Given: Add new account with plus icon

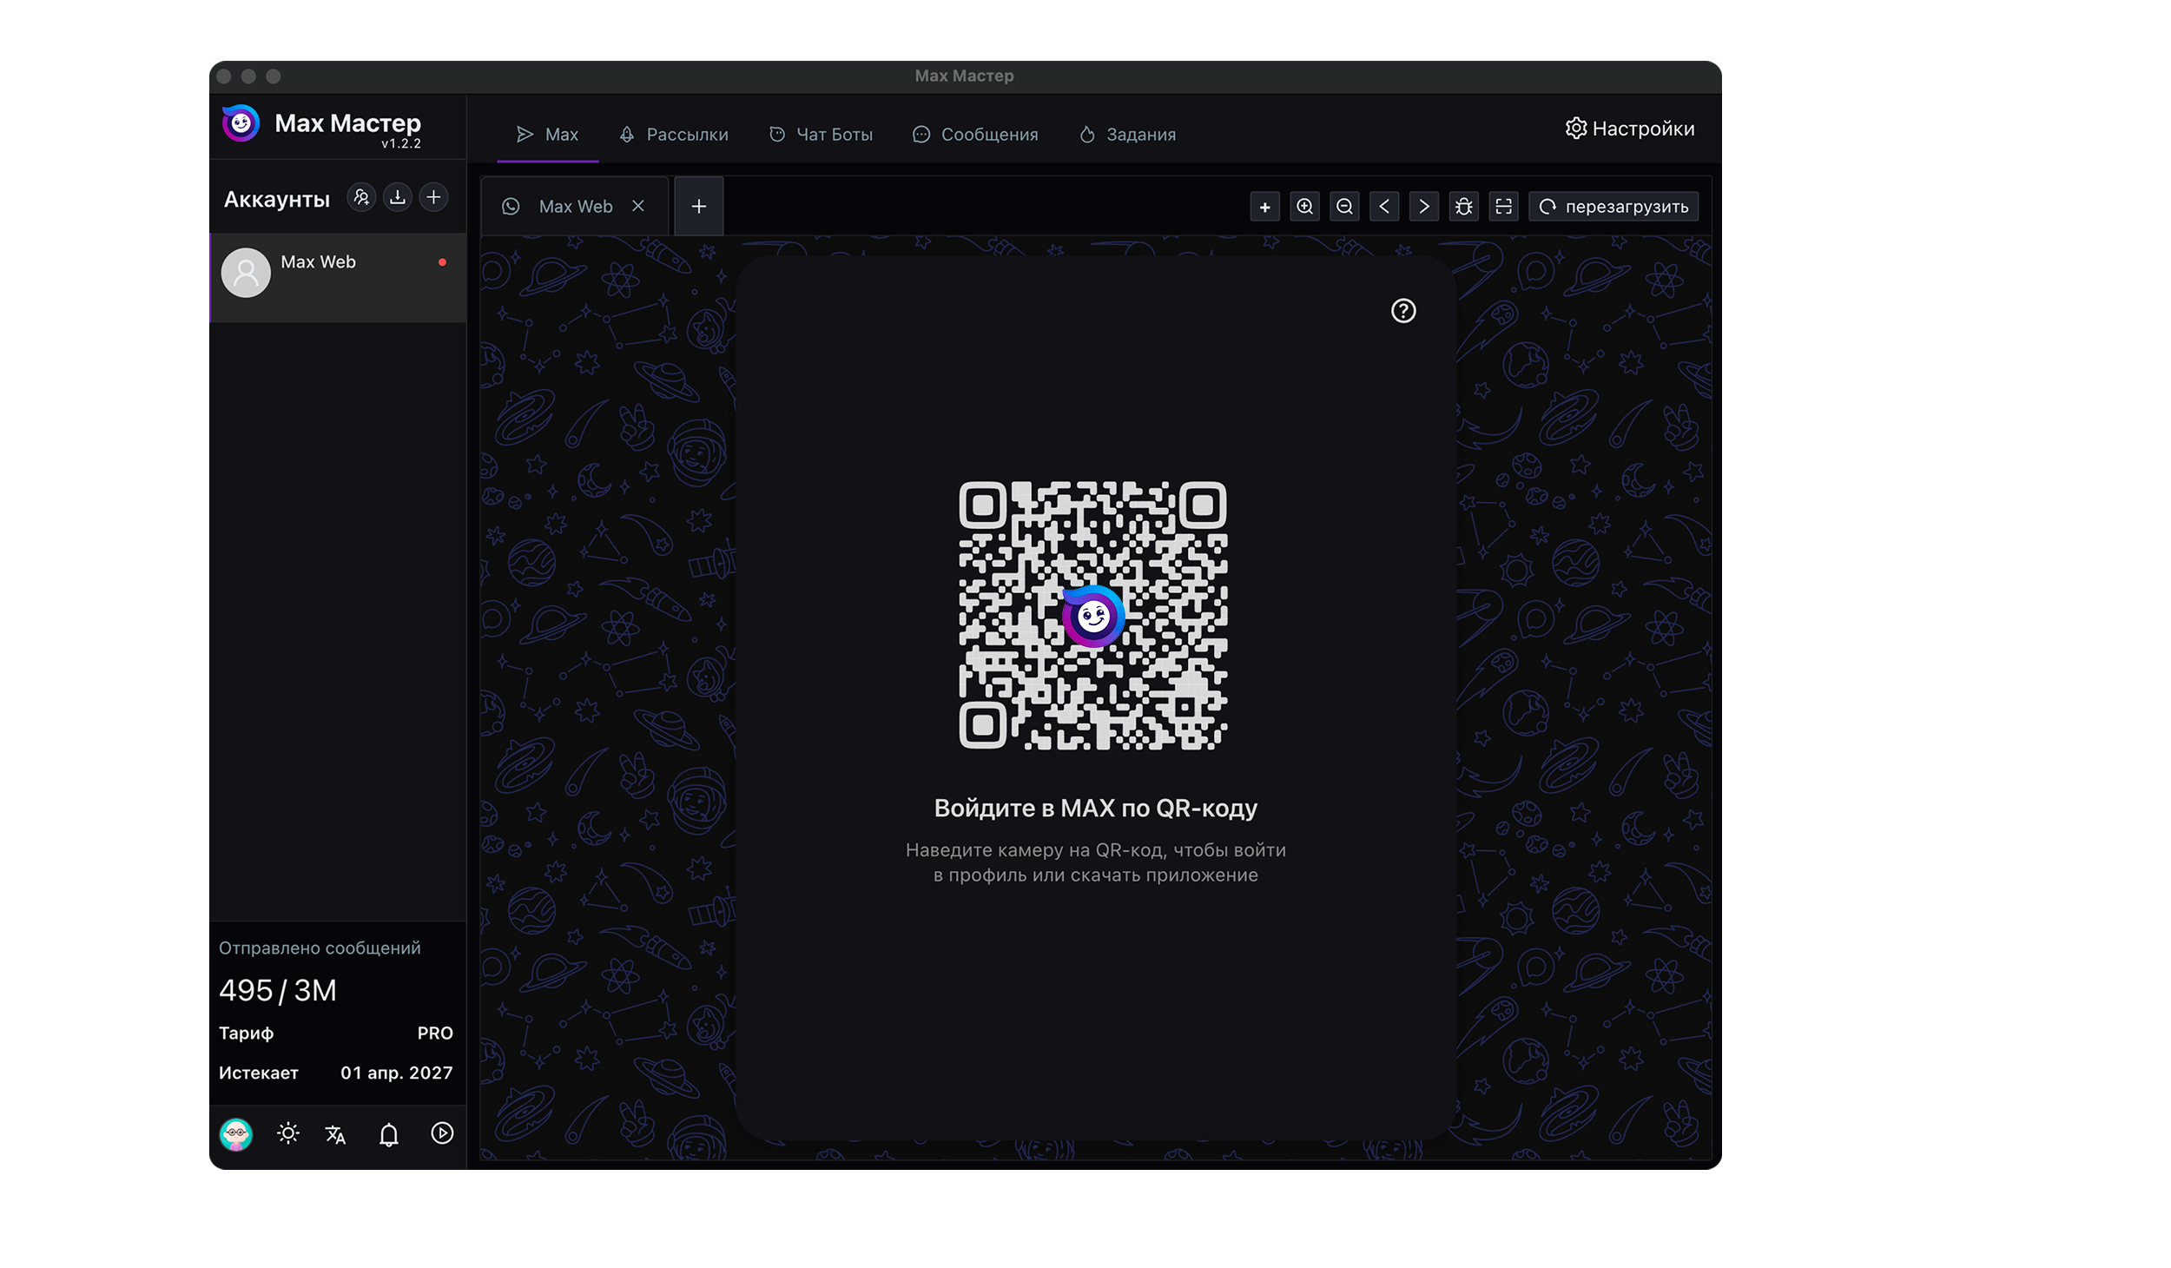Looking at the screenshot, I should point(433,198).
